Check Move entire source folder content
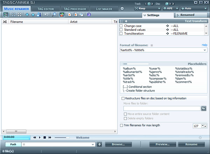Screen dimensions: 210x154 (x=125, y=114)
